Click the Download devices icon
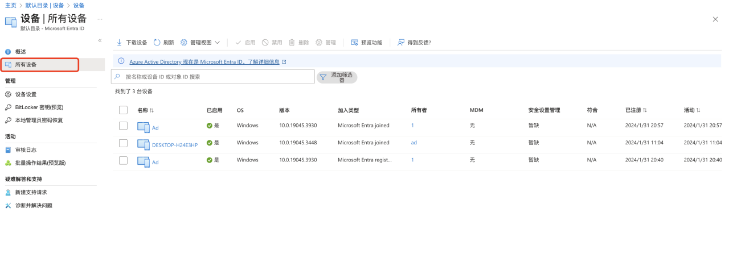Image resolution: width=729 pixels, height=270 pixels. point(119,43)
